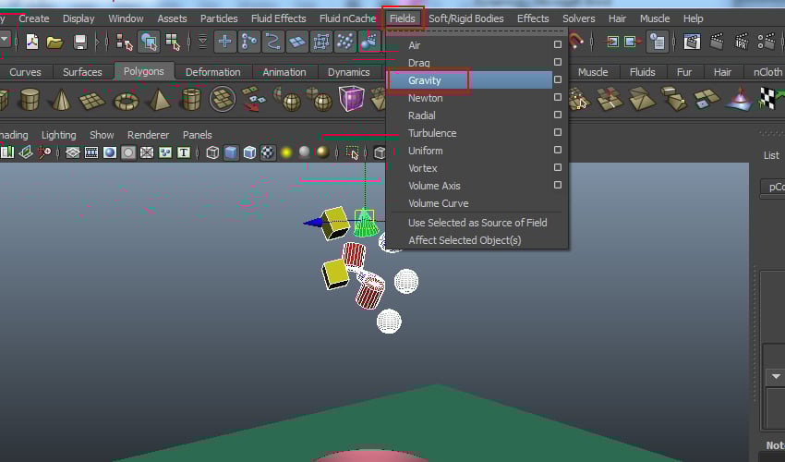The height and width of the screenshot is (462, 785).
Task: Create a polygon torus from shelf
Action: 127,102
